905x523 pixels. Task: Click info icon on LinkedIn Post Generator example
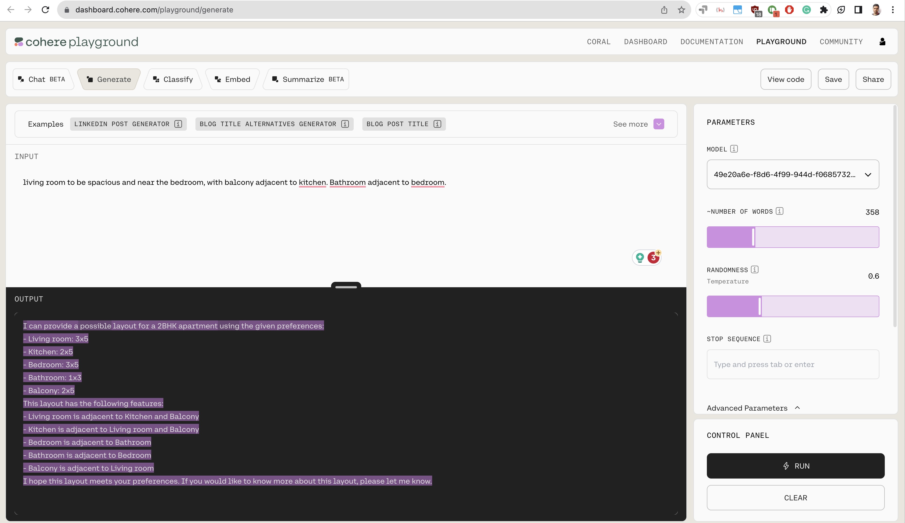click(178, 124)
